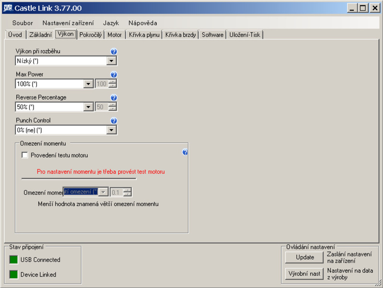Open the Jazyk menu

click(x=111, y=23)
